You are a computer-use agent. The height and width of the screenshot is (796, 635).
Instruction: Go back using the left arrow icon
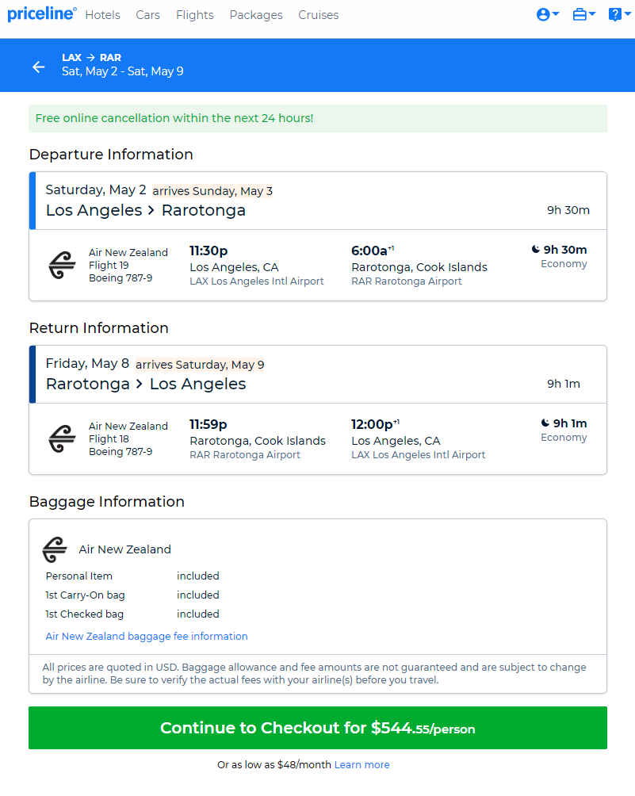[39, 67]
